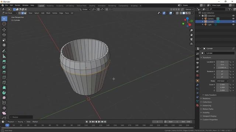Select the Knife tool

[x=4, y=82]
